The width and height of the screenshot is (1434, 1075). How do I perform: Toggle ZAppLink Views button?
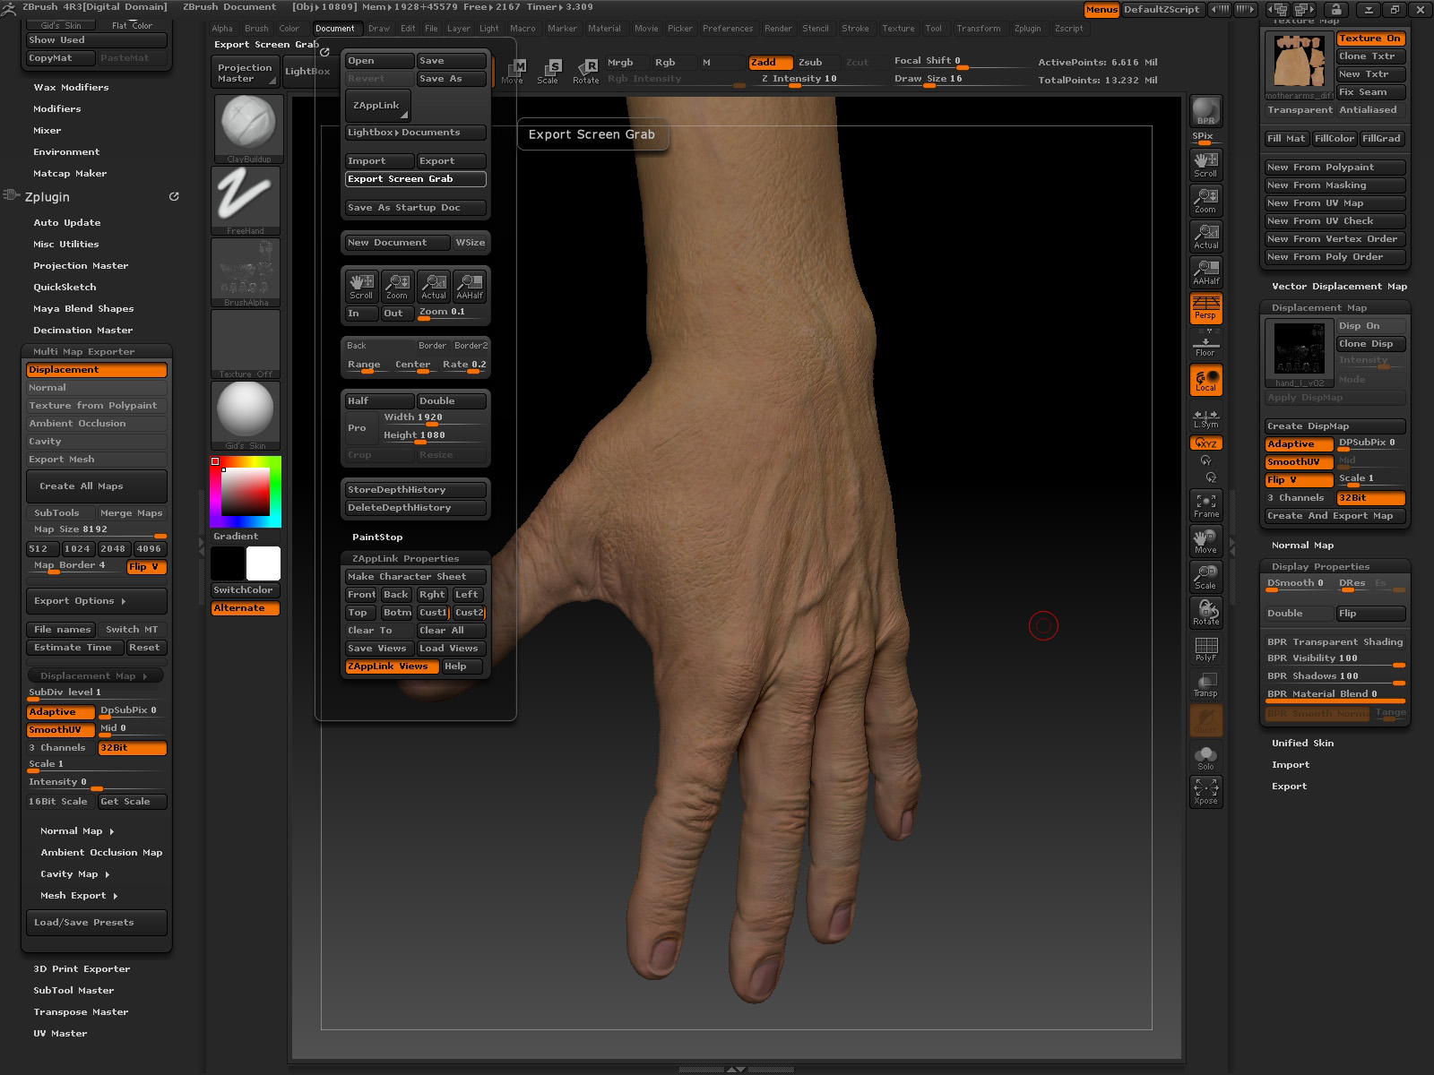coord(393,666)
